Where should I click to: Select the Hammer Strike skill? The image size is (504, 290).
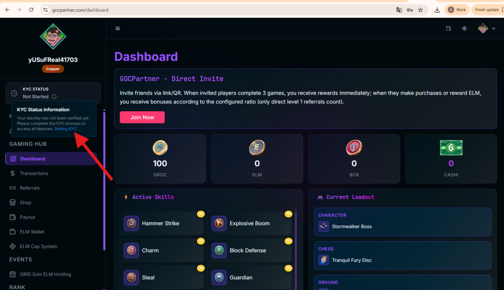click(x=161, y=224)
